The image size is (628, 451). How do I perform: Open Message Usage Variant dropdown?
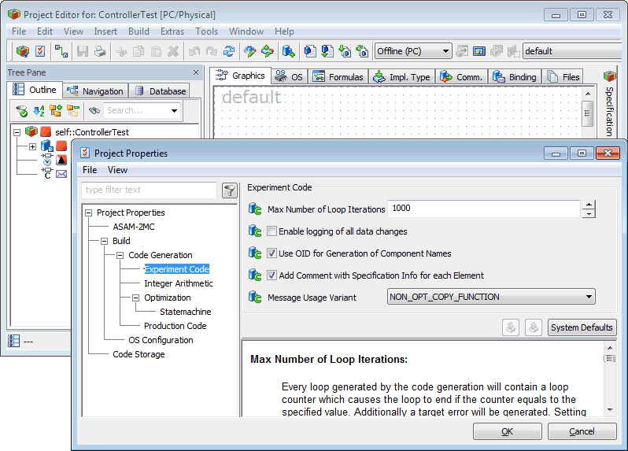[x=491, y=297]
